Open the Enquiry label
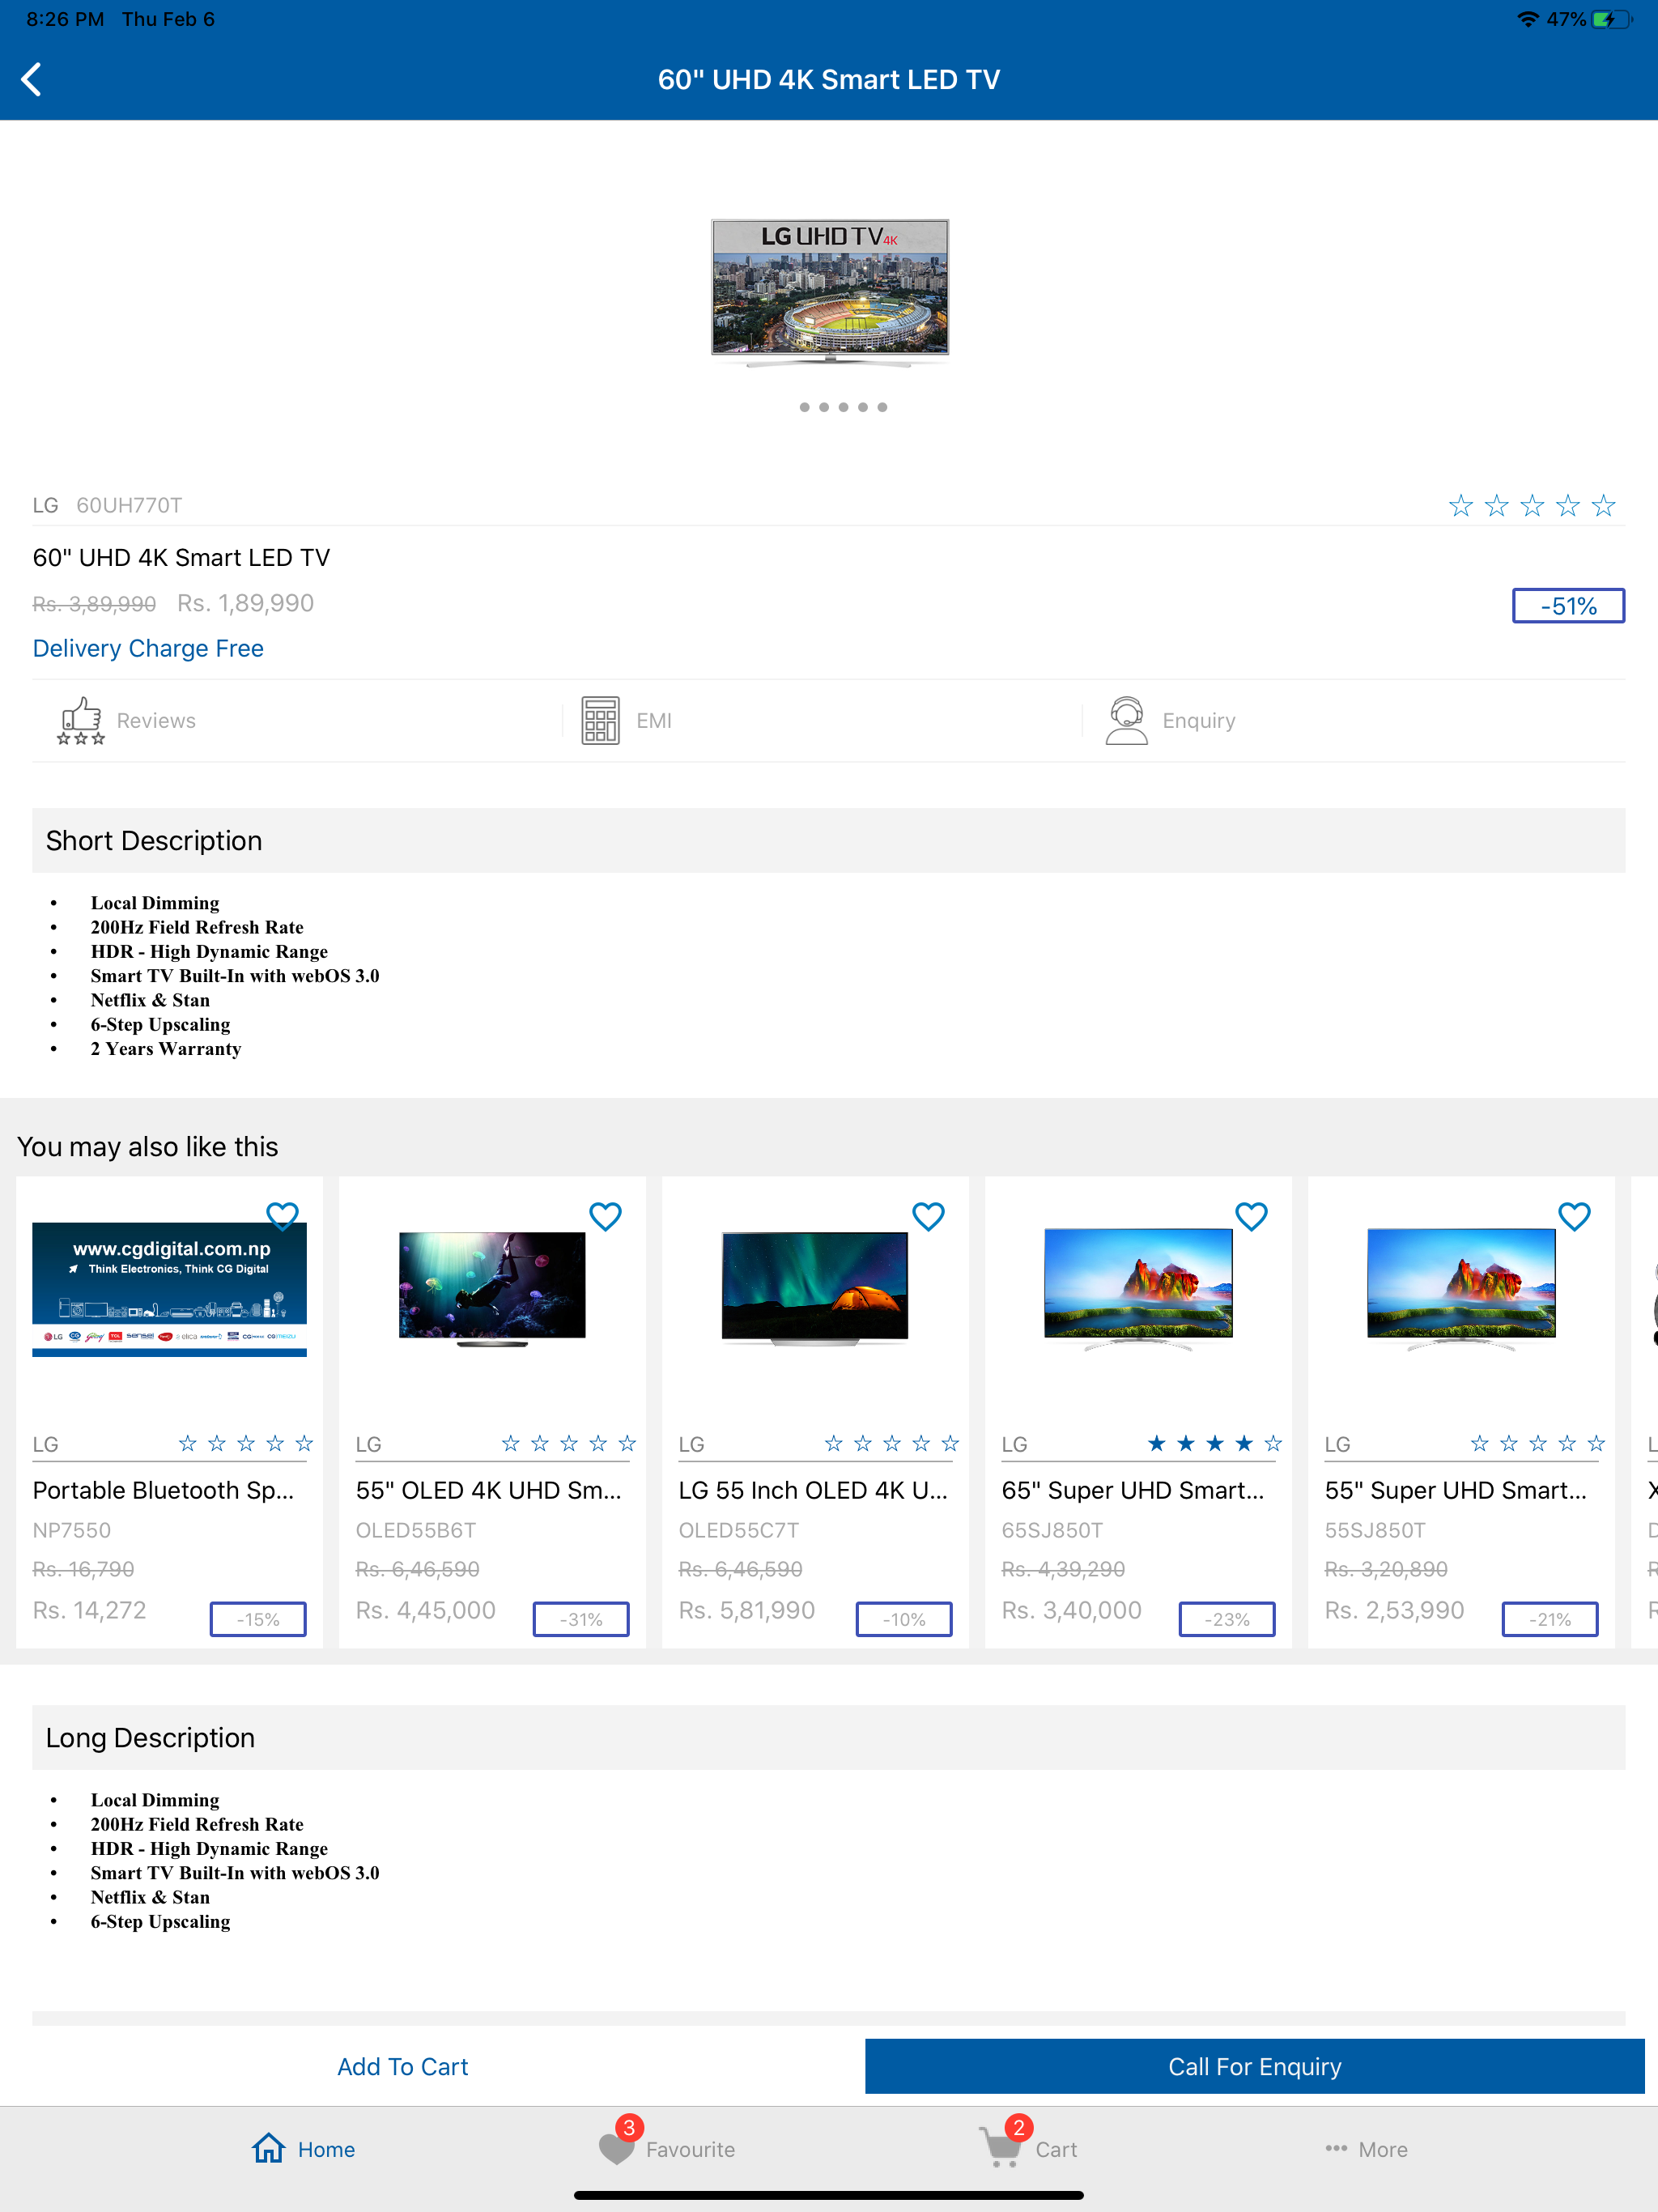Viewport: 1658px width, 2212px height. click(1199, 721)
